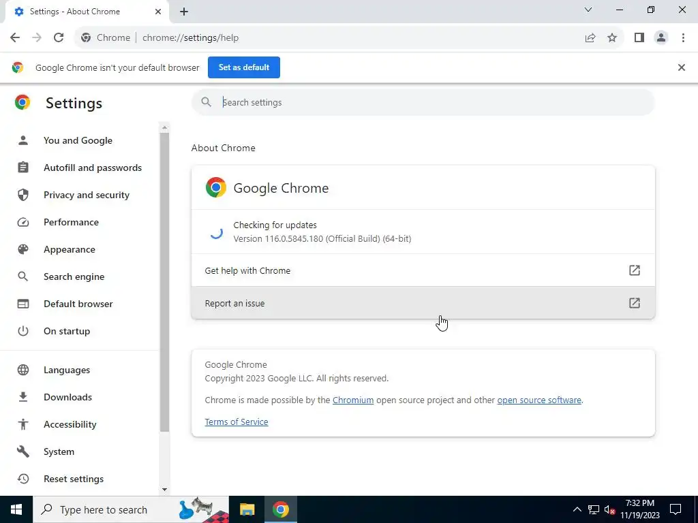
Task: Click the muted volume tray icon
Action: [609, 510]
